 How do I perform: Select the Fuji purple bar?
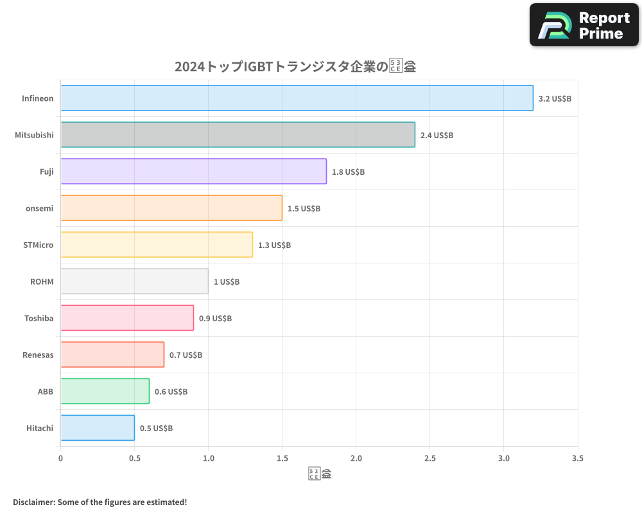(x=193, y=172)
